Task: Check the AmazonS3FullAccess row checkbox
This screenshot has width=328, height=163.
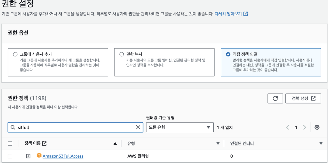Action: [10, 156]
